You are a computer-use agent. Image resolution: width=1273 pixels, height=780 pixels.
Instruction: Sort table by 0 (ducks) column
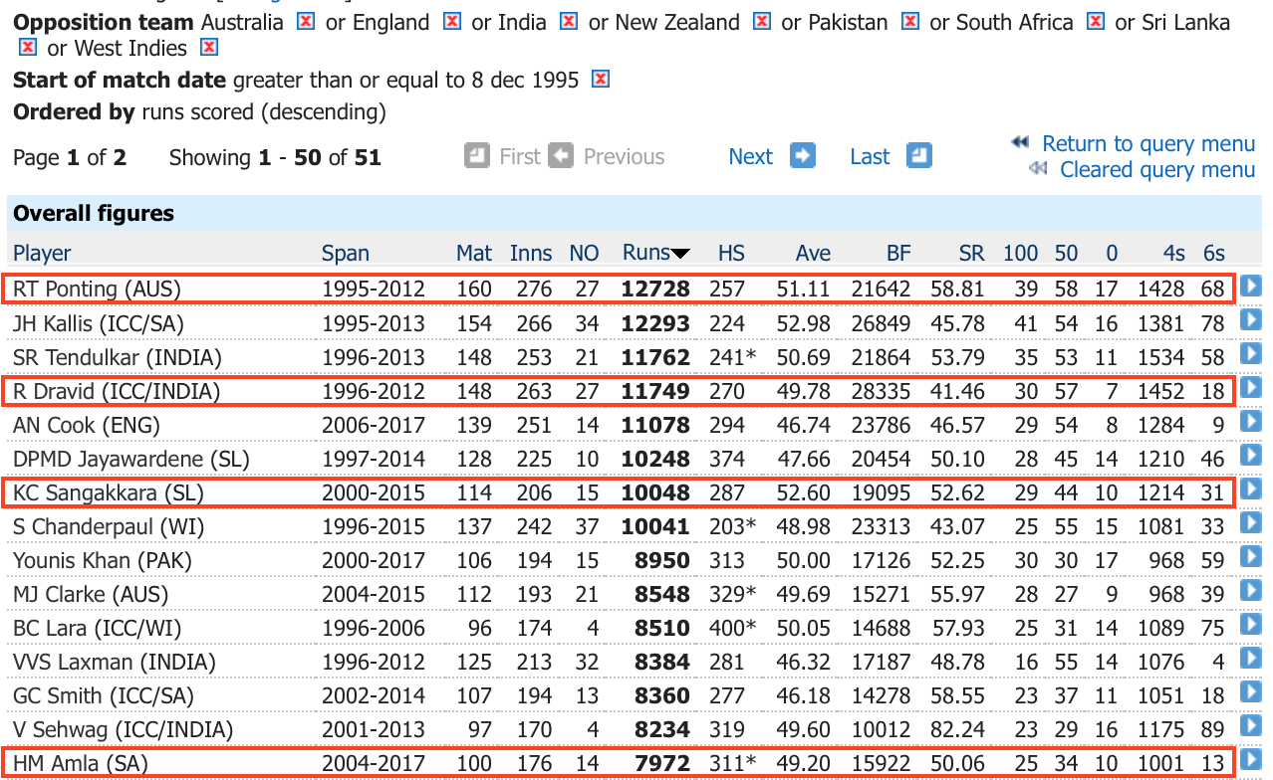point(1112,253)
